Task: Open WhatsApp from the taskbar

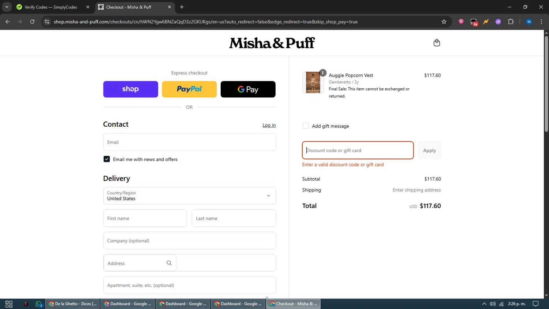Action: (39, 304)
